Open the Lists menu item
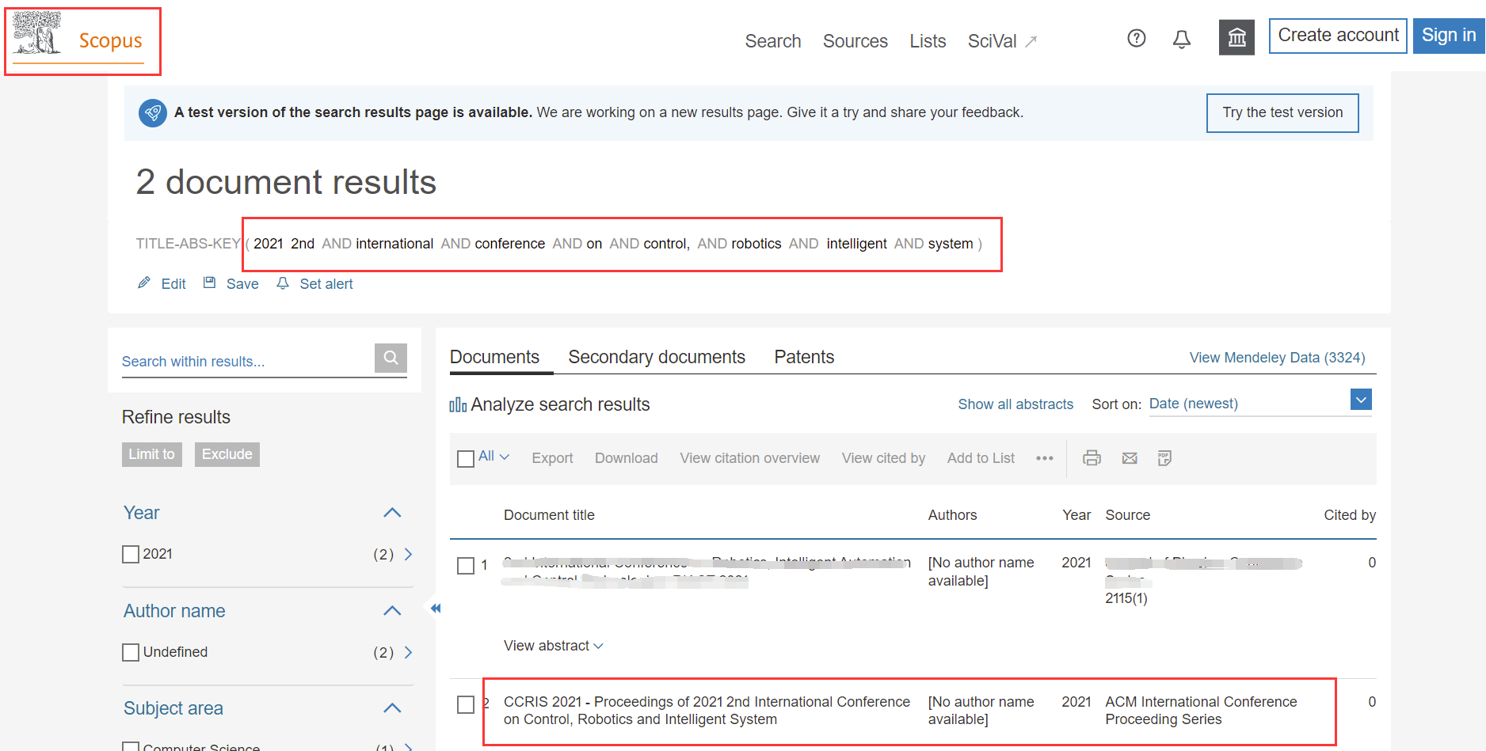This screenshot has width=1486, height=751. 928,41
